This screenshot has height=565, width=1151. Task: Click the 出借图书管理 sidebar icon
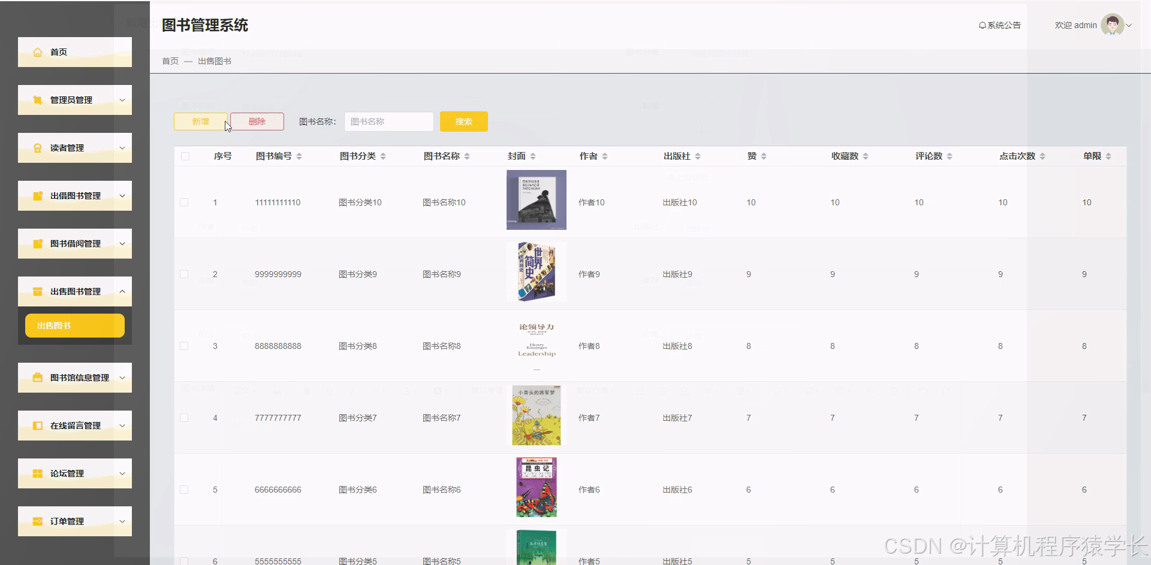coord(38,196)
